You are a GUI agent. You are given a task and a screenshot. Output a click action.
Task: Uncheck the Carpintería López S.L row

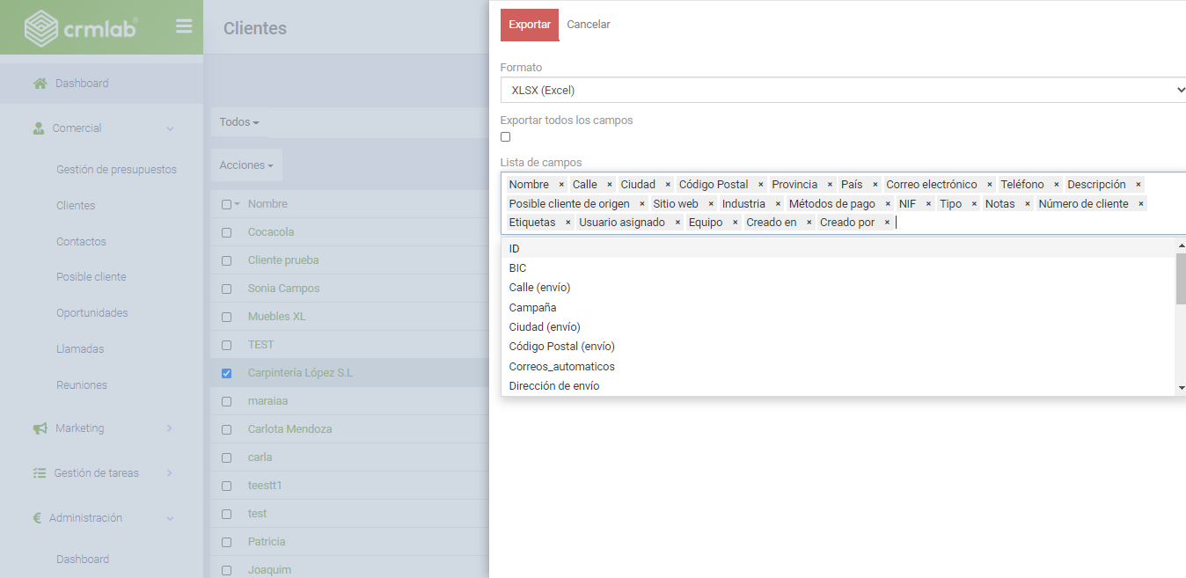[227, 373]
